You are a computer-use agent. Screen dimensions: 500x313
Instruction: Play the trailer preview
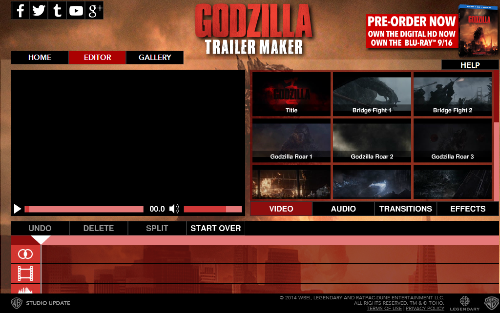(18, 209)
